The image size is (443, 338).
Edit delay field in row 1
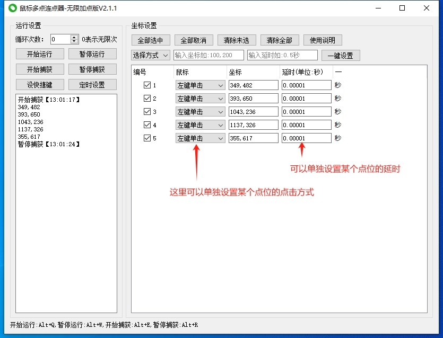(307, 85)
